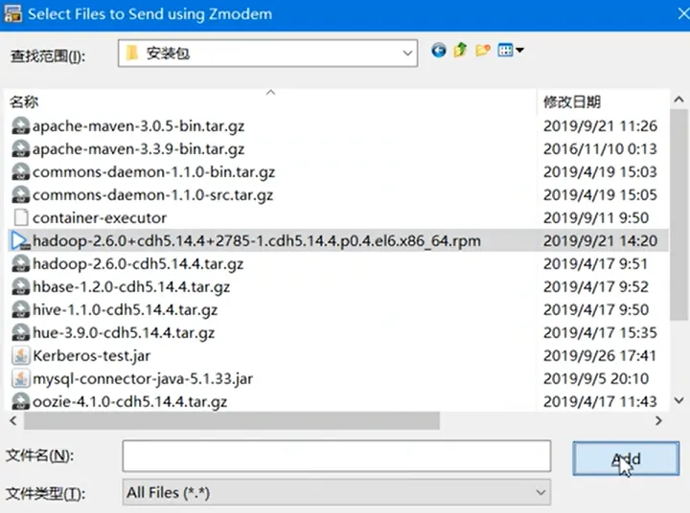Select file container-executor

click(x=100, y=217)
